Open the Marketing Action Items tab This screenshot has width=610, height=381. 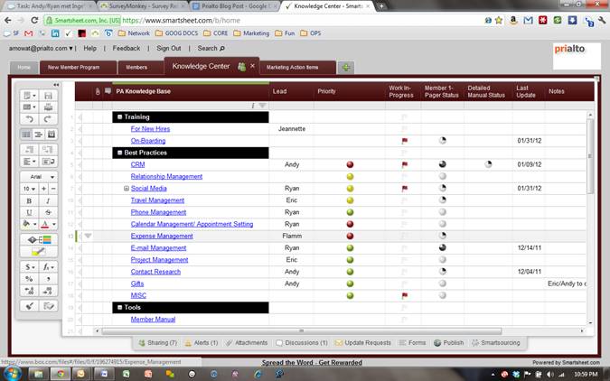tap(292, 68)
